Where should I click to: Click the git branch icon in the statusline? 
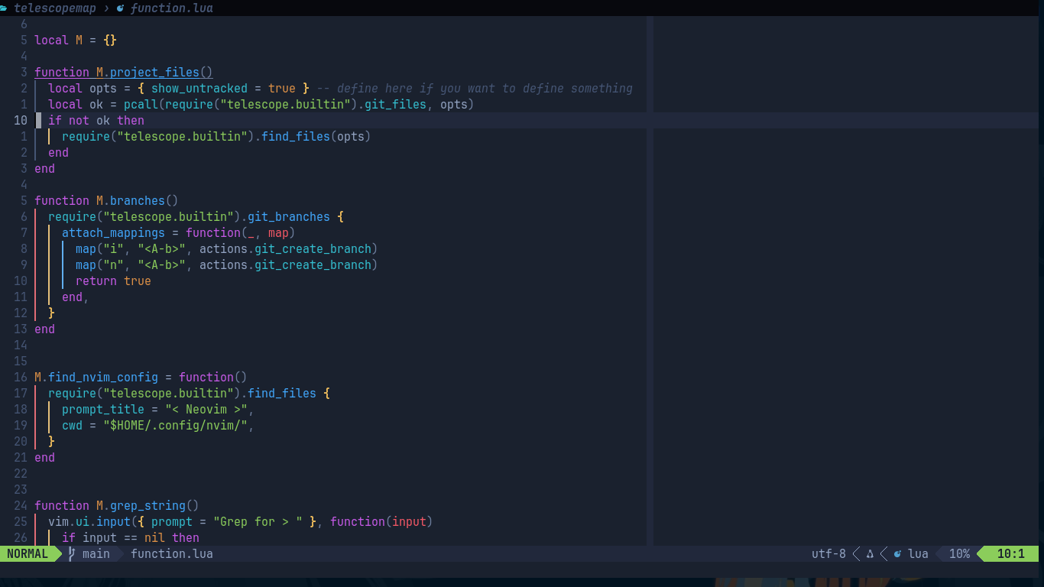pyautogui.click(x=70, y=553)
